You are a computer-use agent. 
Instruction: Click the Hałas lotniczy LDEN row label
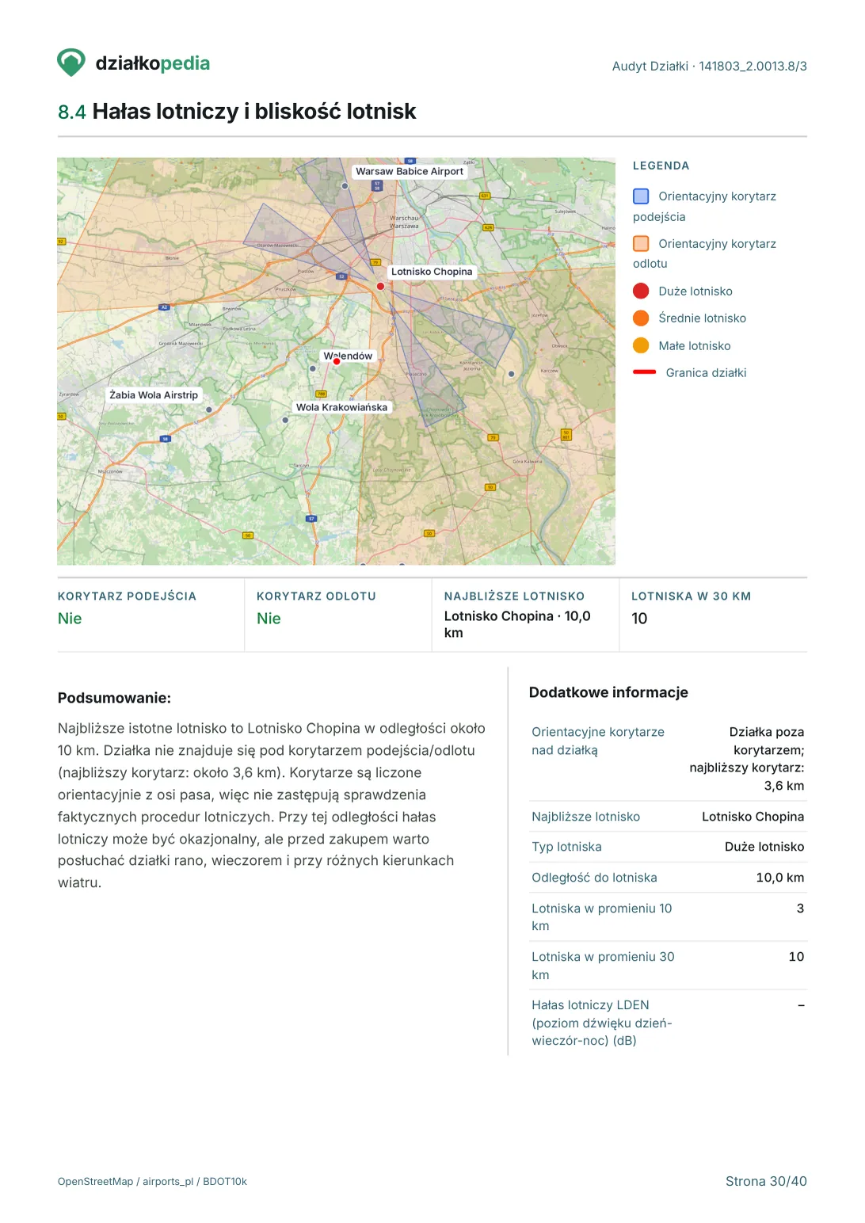click(601, 1023)
